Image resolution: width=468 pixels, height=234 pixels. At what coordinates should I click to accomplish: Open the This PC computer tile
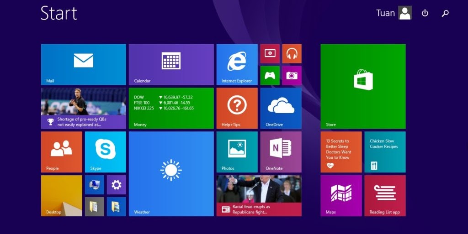(94, 185)
